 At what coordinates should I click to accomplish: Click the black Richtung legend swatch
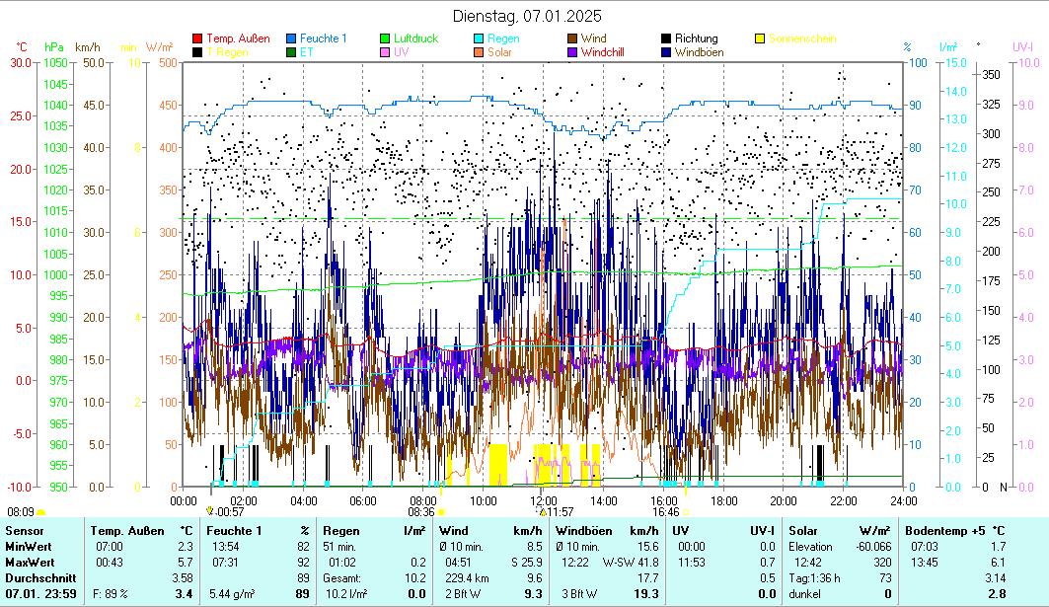pyautogui.click(x=666, y=39)
